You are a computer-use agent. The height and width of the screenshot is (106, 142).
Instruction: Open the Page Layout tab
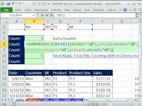41,10
